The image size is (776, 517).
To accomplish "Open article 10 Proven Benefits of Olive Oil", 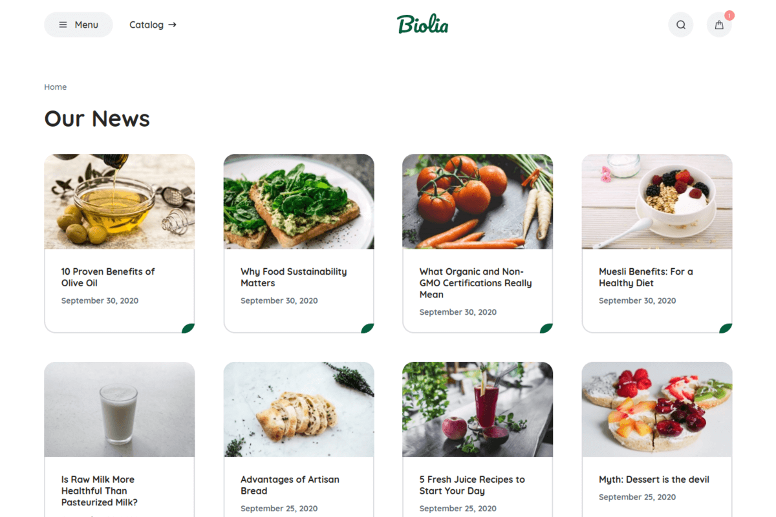I will (x=108, y=277).
